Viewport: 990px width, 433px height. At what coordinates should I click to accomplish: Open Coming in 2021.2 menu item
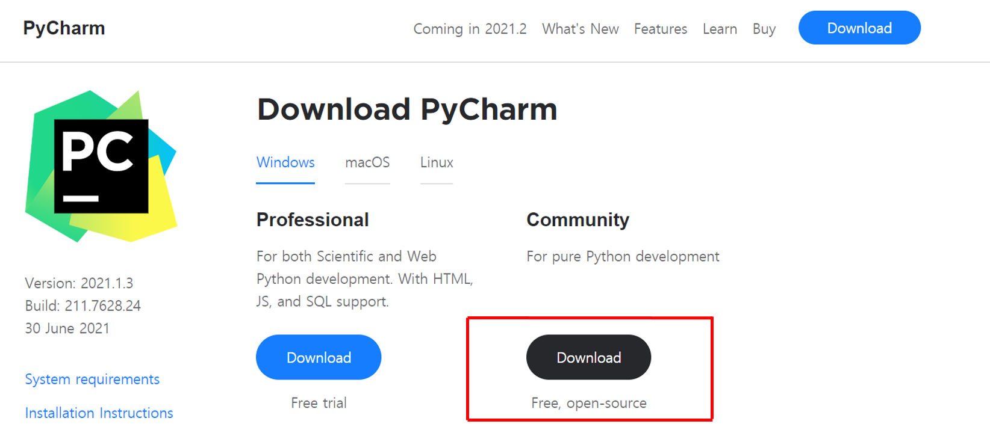tap(470, 29)
